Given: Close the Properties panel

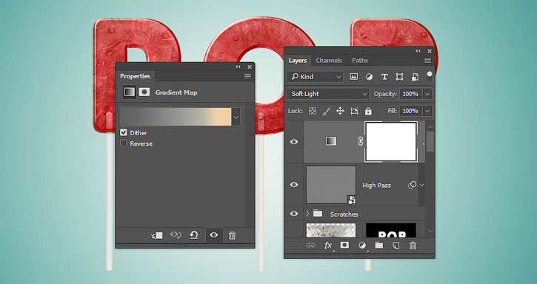Looking at the screenshot, I should [x=250, y=67].
